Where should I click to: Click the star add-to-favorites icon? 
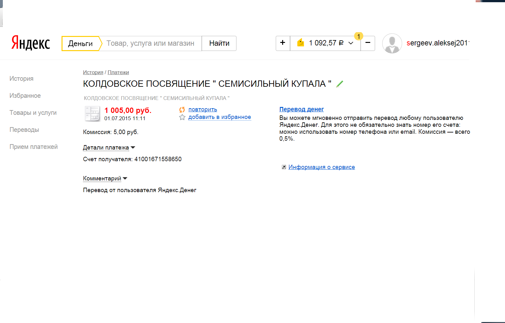182,117
